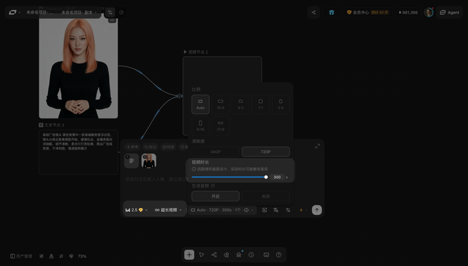Select the 1:1 aspect ratio

[x=261, y=104]
